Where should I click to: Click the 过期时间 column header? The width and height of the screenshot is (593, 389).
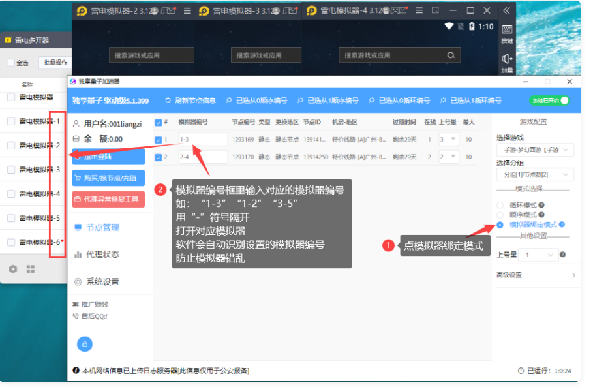(404, 122)
